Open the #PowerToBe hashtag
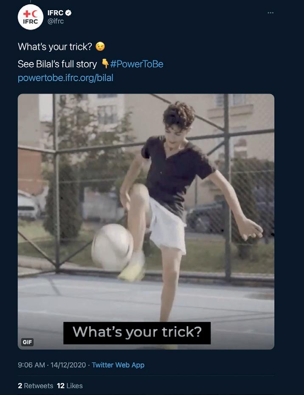The width and height of the screenshot is (304, 395). pyautogui.click(x=137, y=64)
